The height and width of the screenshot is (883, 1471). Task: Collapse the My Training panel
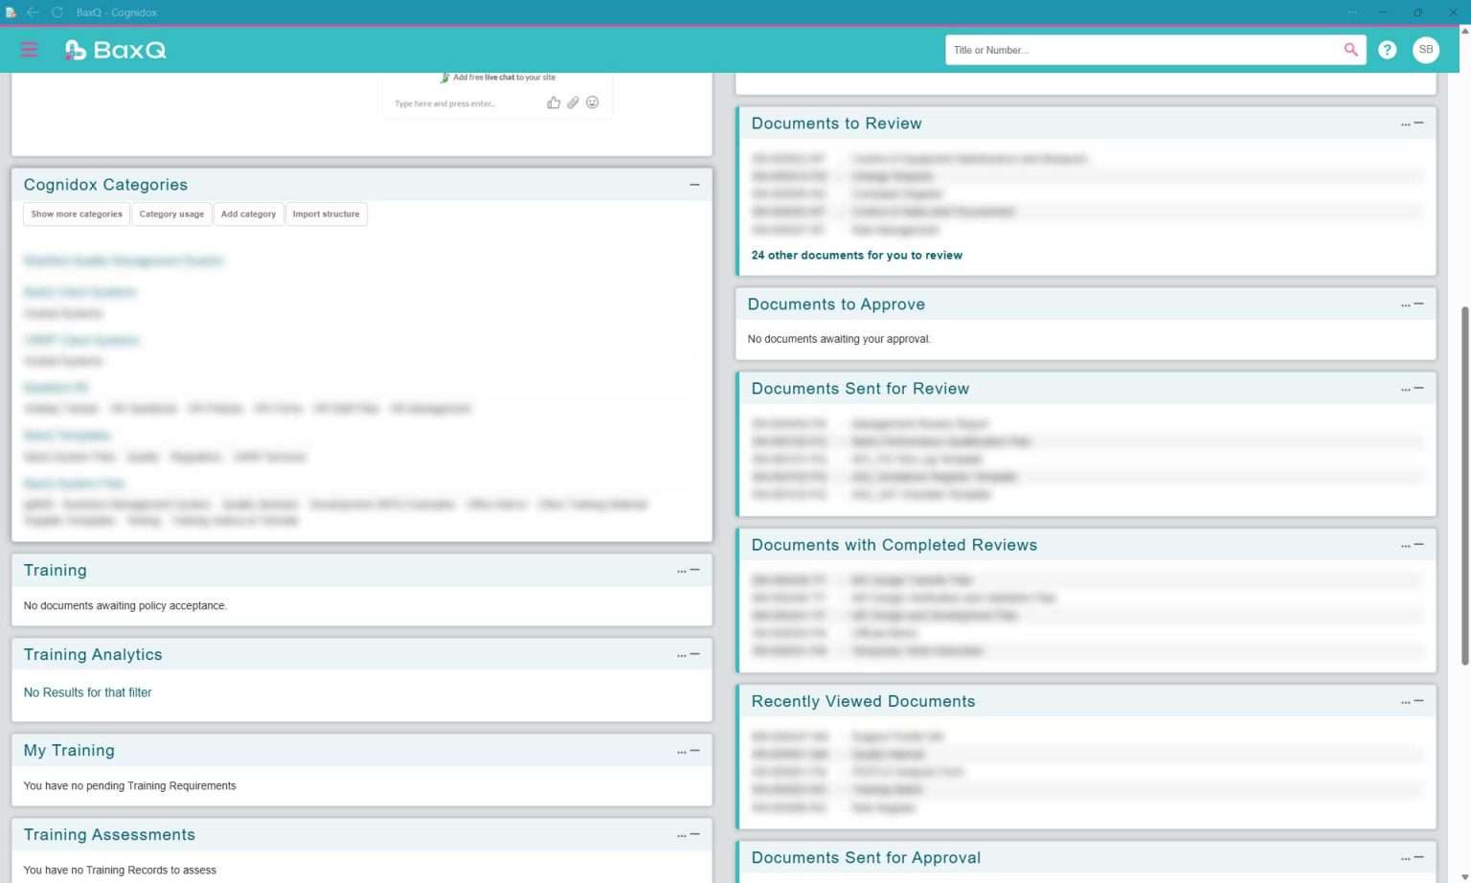695,750
